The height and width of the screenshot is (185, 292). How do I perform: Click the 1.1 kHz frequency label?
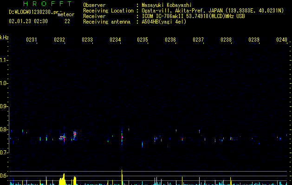[4, 60]
